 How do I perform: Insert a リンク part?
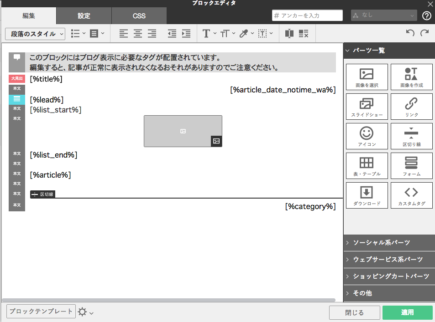[x=411, y=107]
